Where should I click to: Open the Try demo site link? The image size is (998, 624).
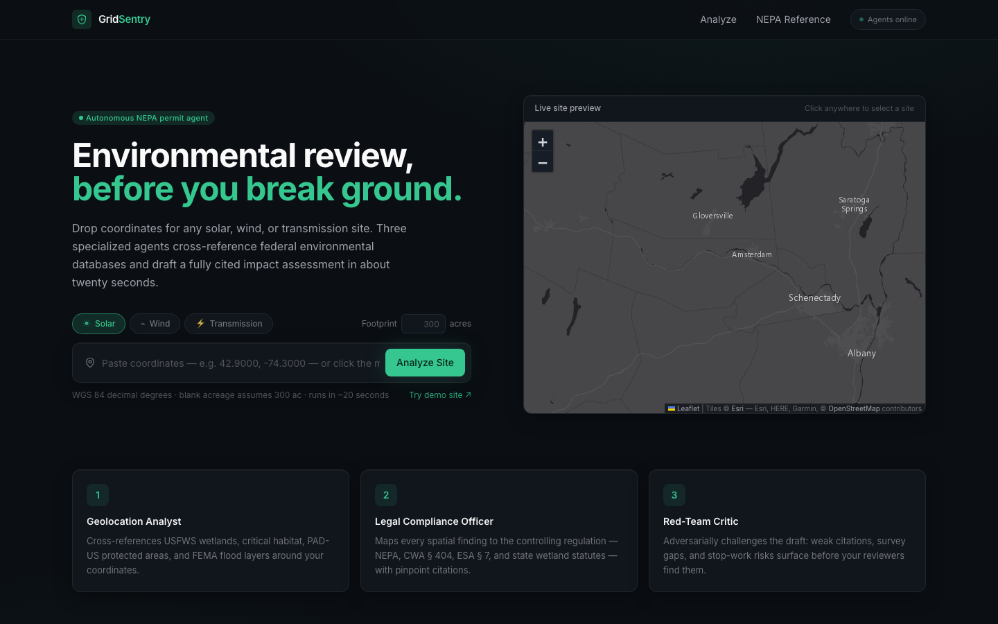click(x=440, y=395)
